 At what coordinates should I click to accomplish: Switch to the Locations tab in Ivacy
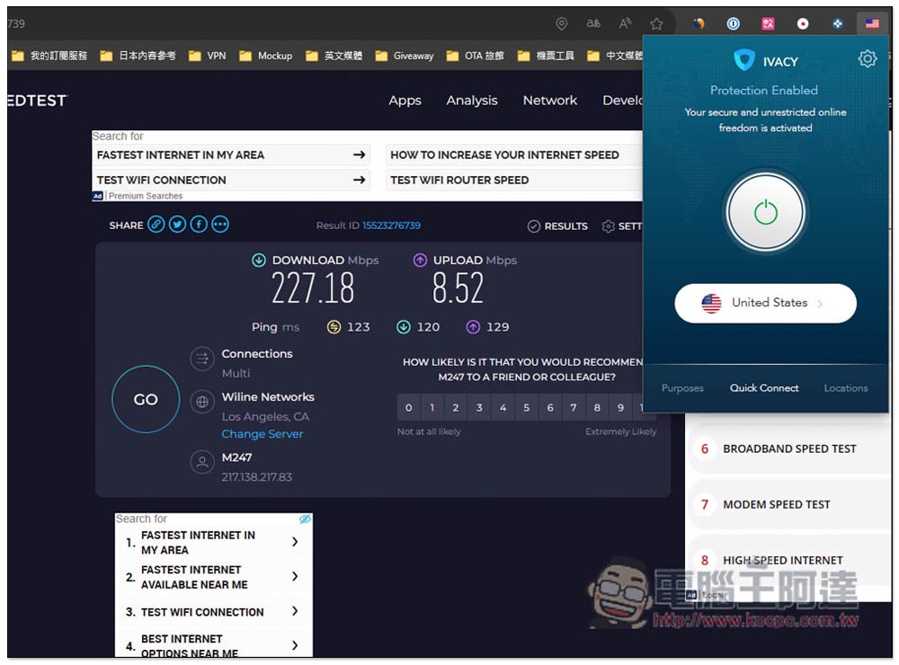pyautogui.click(x=846, y=388)
